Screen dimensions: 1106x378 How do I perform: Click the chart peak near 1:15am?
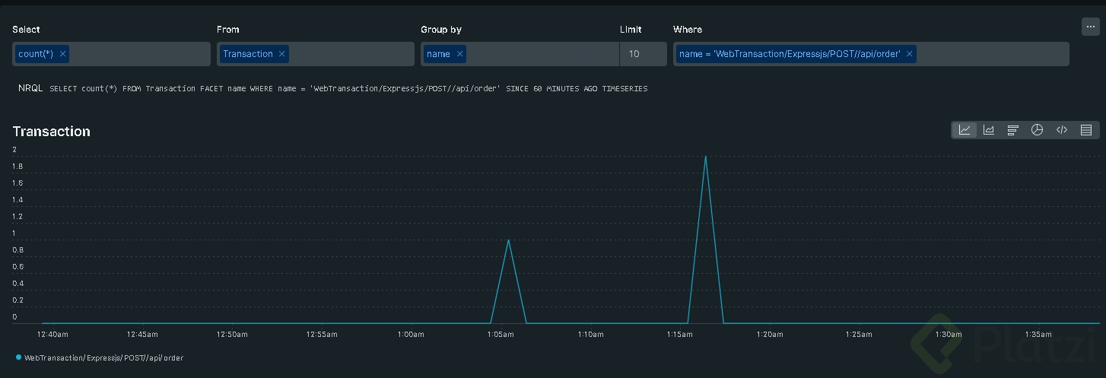click(x=706, y=157)
